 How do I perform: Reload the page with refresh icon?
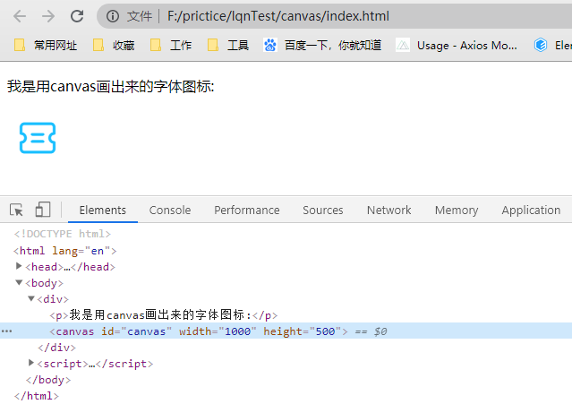click(77, 16)
